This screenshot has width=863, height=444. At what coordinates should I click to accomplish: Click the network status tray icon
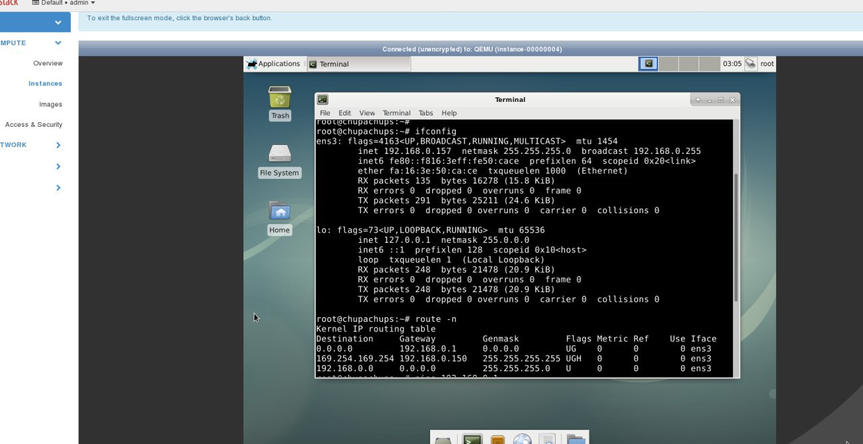pos(750,63)
